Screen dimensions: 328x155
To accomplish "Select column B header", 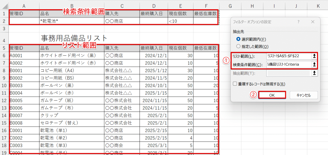I will click(72, 6).
